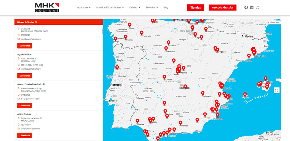Viewport: 290px width, 141px height.
Task: Select the store pin at Ourense
Action: (125, 37)
